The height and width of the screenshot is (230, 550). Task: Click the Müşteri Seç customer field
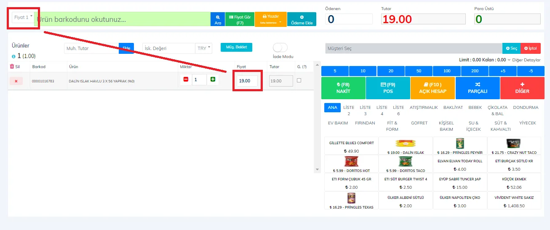click(x=414, y=48)
